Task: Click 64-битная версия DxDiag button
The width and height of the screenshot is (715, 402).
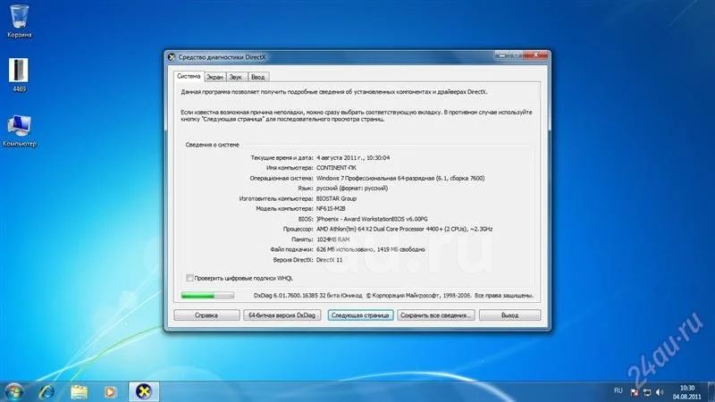Action: [x=282, y=315]
